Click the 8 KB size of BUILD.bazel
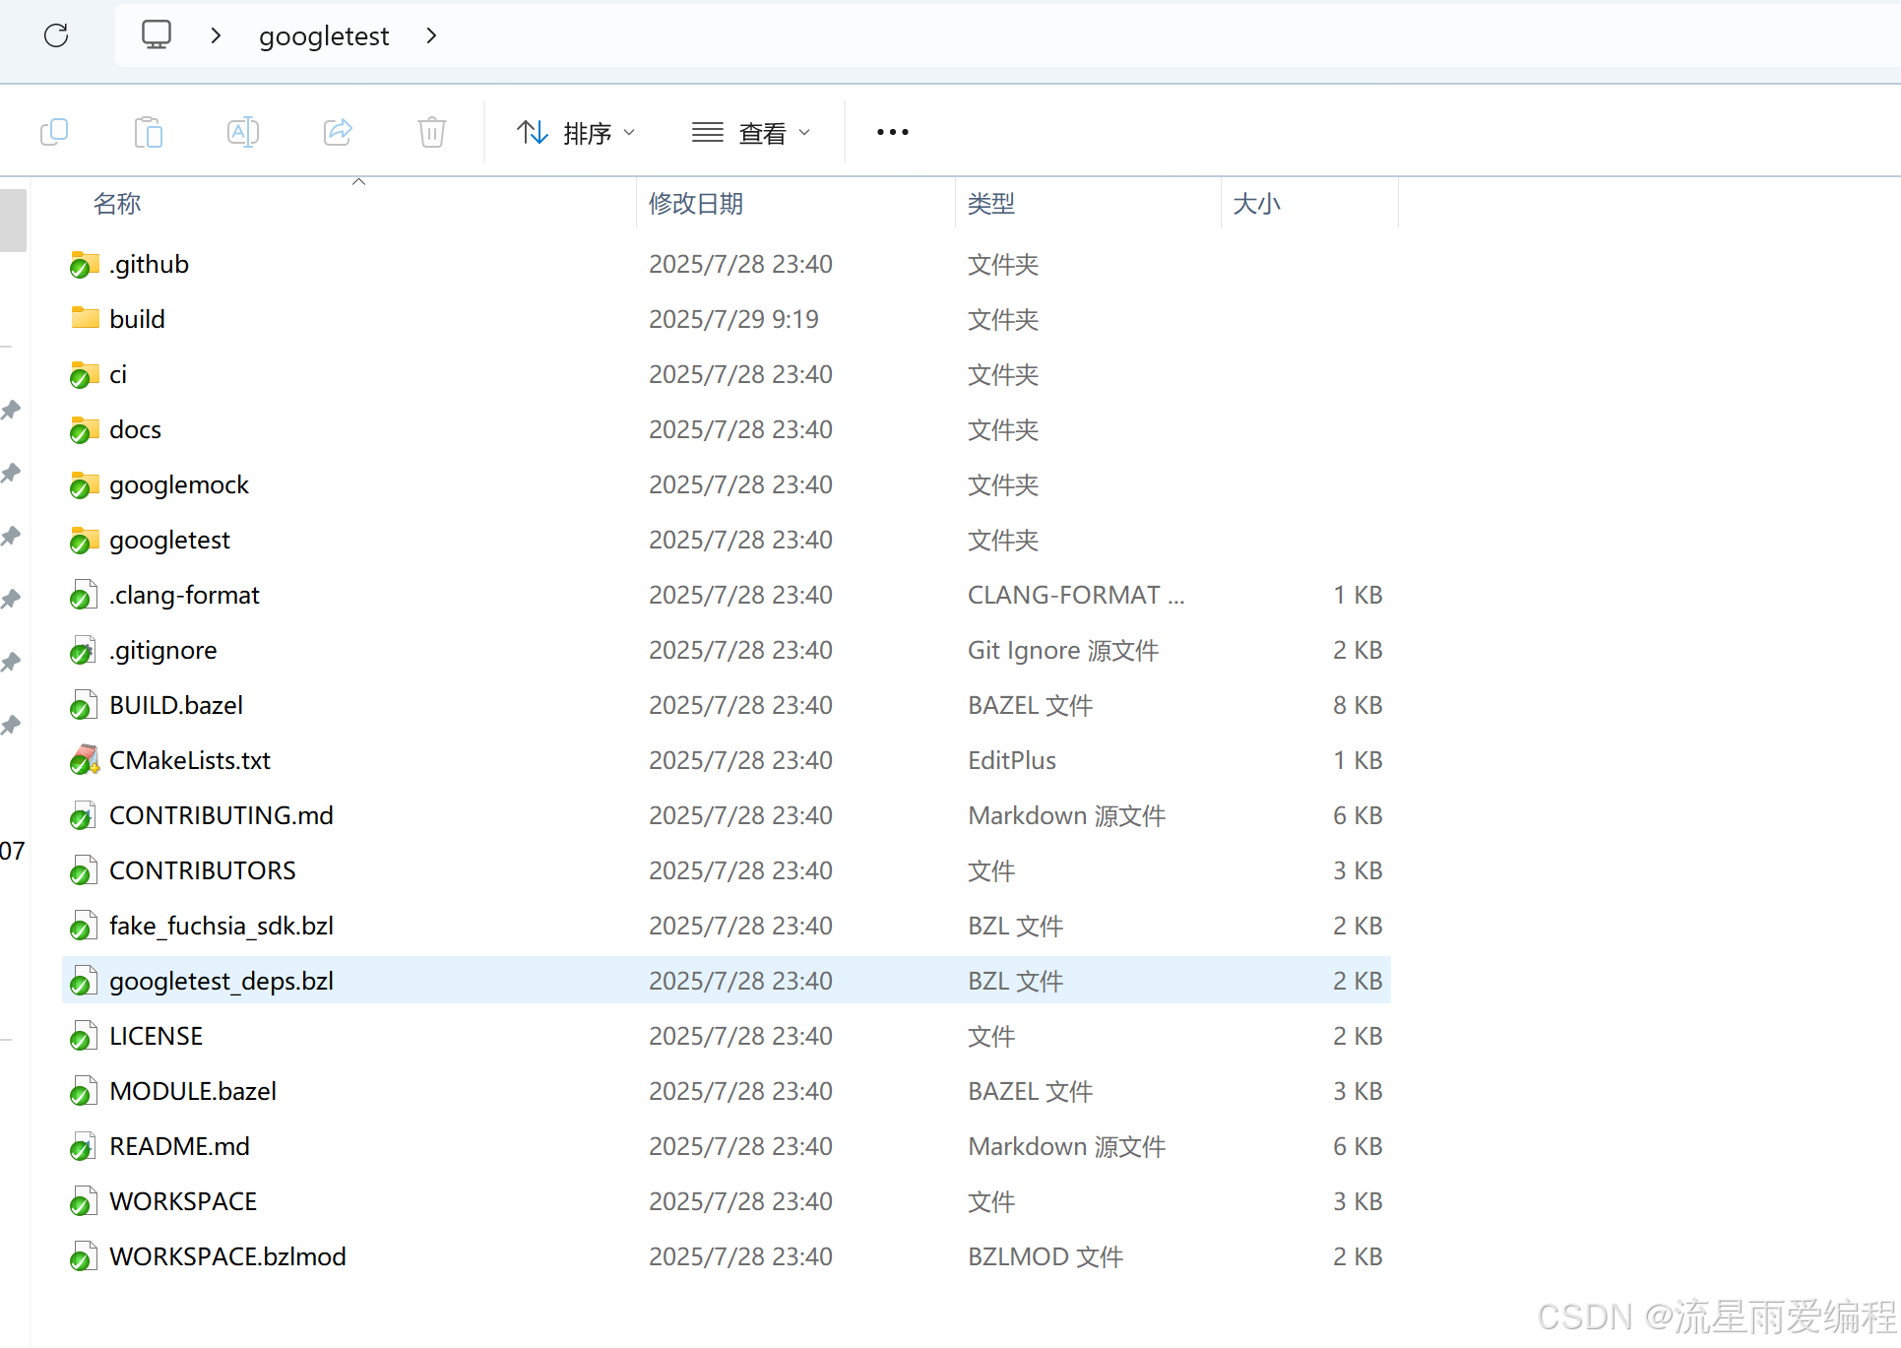Viewport: 1901px width, 1348px height. tap(1358, 705)
